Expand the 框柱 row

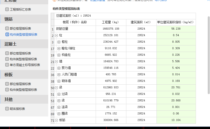[x=59, y=42]
